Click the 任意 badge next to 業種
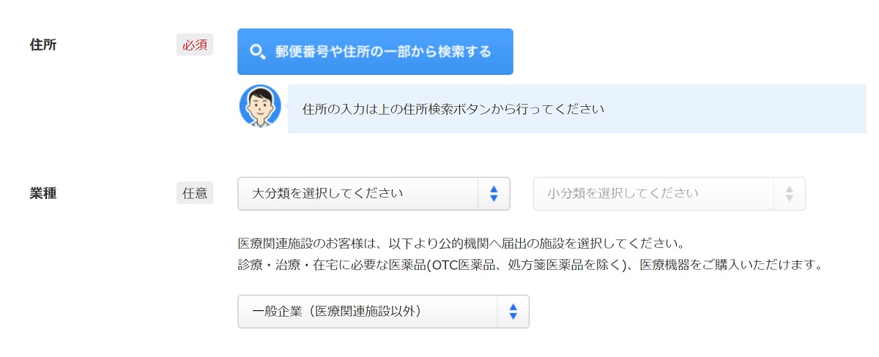879x357 pixels. 195,193
